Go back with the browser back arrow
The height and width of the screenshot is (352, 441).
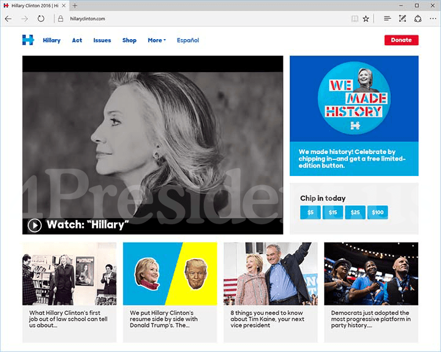click(8, 19)
